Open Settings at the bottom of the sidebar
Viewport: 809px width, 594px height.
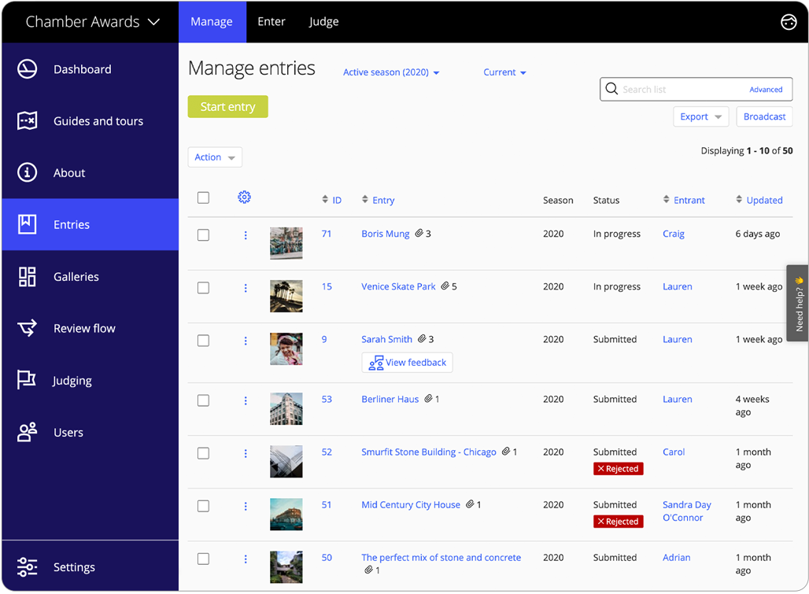point(26,566)
